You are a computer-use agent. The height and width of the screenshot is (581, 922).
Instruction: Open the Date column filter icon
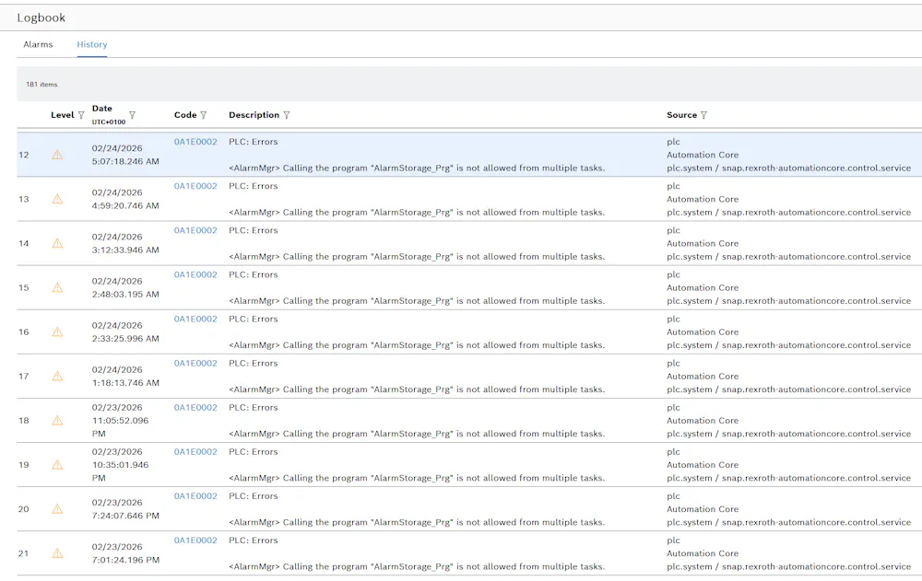pyautogui.click(x=132, y=115)
